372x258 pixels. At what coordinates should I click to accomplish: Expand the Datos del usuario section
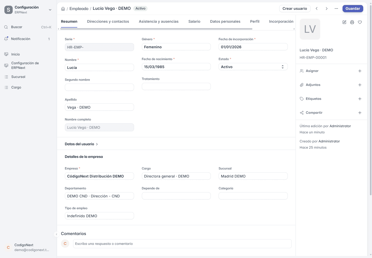[81, 144]
